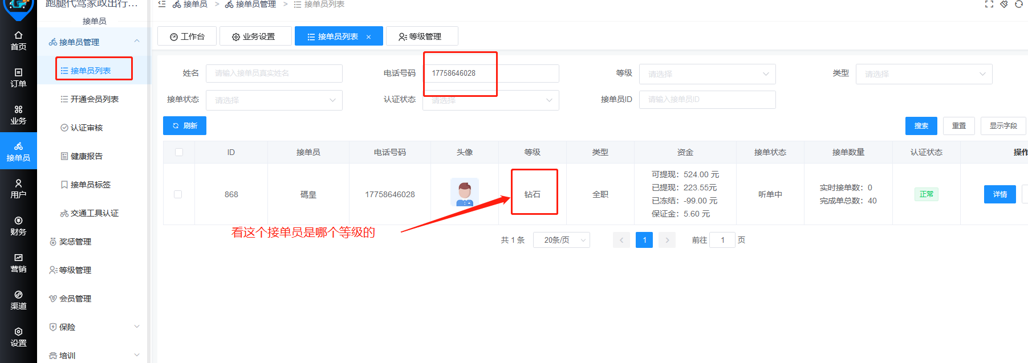This screenshot has height=363, width=1028.
Task: Click the 接单员ID input field
Action: click(708, 99)
